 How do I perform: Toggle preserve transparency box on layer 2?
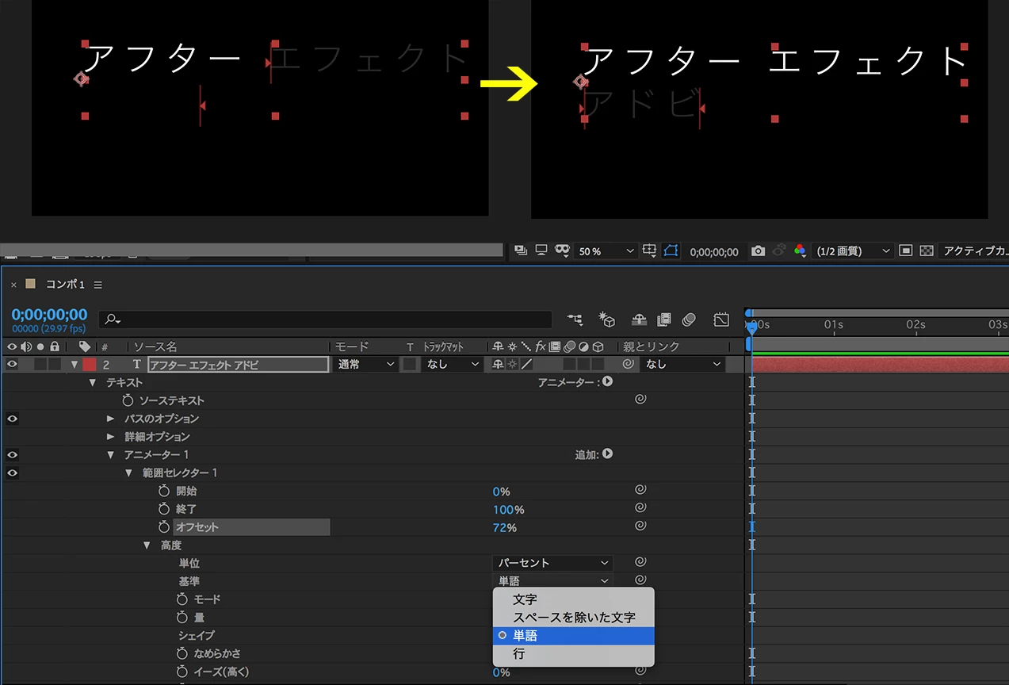click(x=409, y=364)
